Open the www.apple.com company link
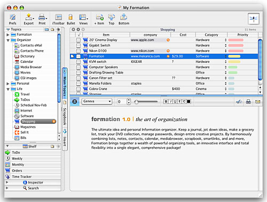Image resolution: width=267 pixels, height=202 pixels. coord(143,40)
